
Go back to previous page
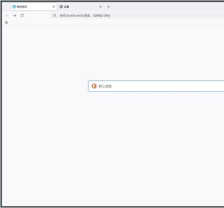point(7,15)
